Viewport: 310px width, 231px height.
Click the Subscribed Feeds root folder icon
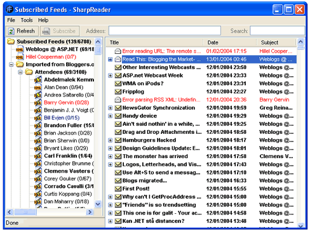click(x=11, y=41)
